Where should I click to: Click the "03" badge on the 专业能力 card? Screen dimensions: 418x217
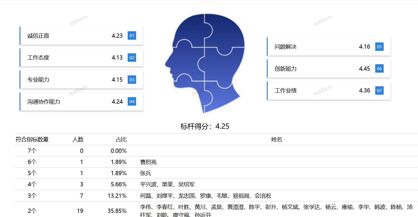[x=132, y=79]
